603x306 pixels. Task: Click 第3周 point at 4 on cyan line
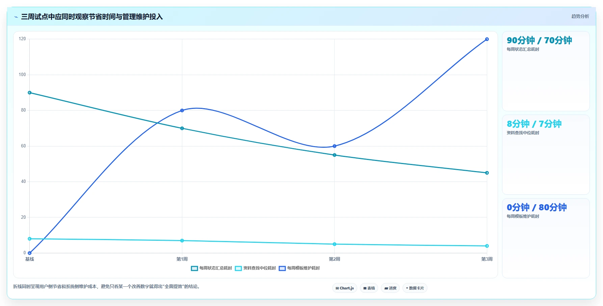pos(487,246)
